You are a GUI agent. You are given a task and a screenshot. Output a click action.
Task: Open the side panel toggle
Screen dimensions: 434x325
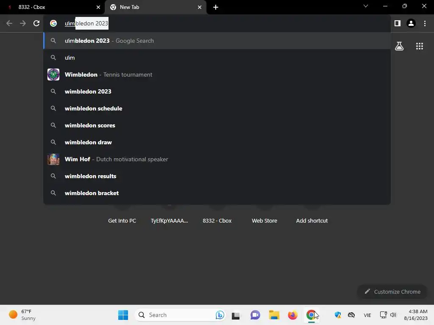tap(398, 23)
